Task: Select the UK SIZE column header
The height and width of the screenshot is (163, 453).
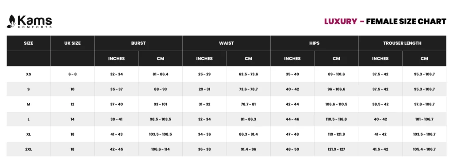Action: tap(73, 43)
